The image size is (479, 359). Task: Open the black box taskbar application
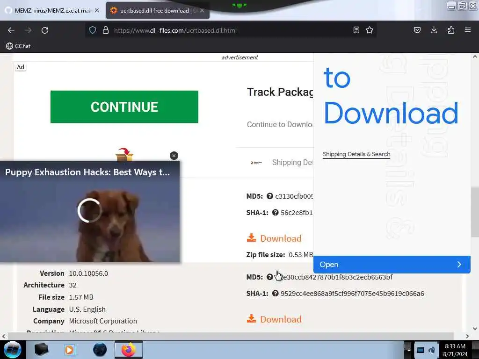(41, 350)
